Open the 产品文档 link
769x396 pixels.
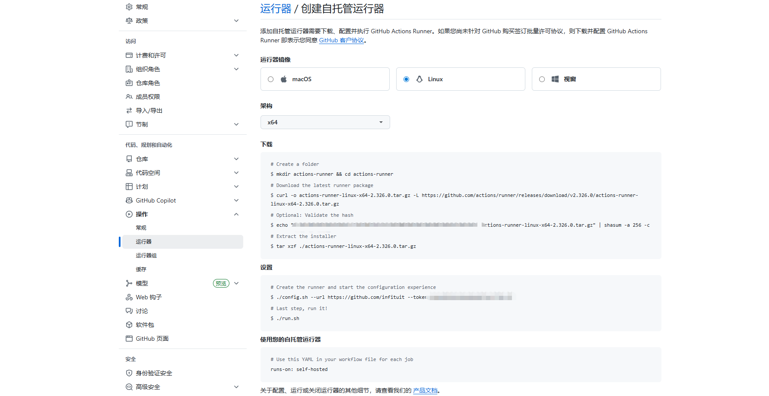[425, 390]
